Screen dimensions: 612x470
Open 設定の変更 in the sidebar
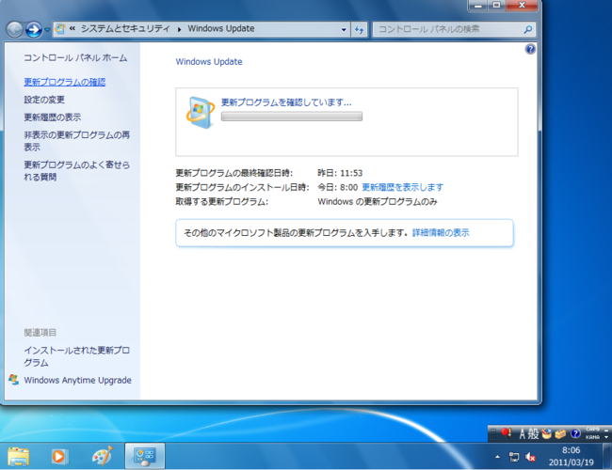[x=44, y=100]
